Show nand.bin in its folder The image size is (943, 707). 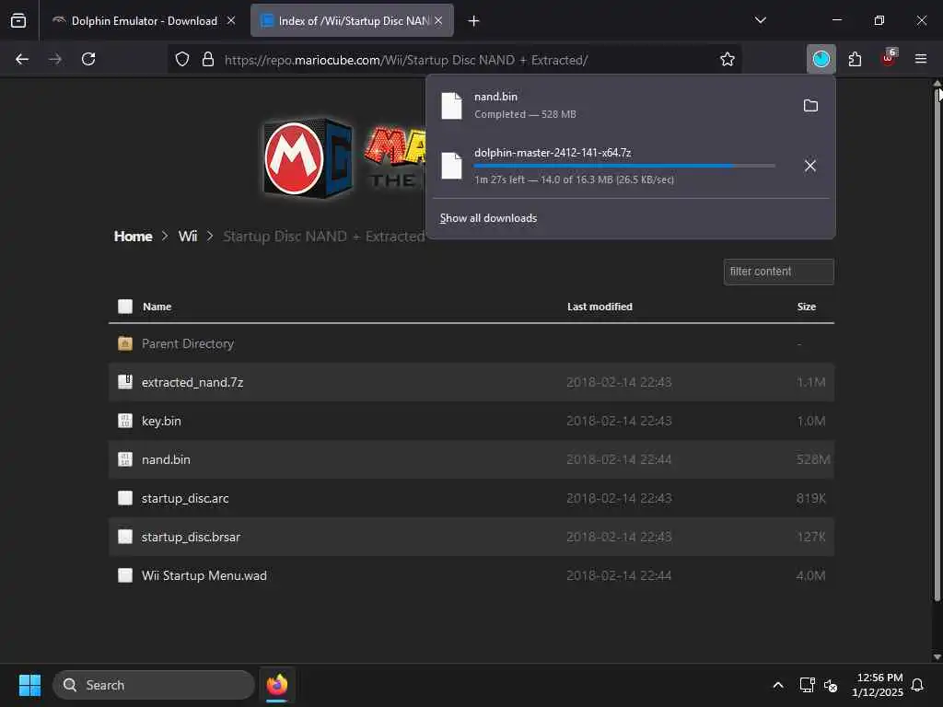810,106
